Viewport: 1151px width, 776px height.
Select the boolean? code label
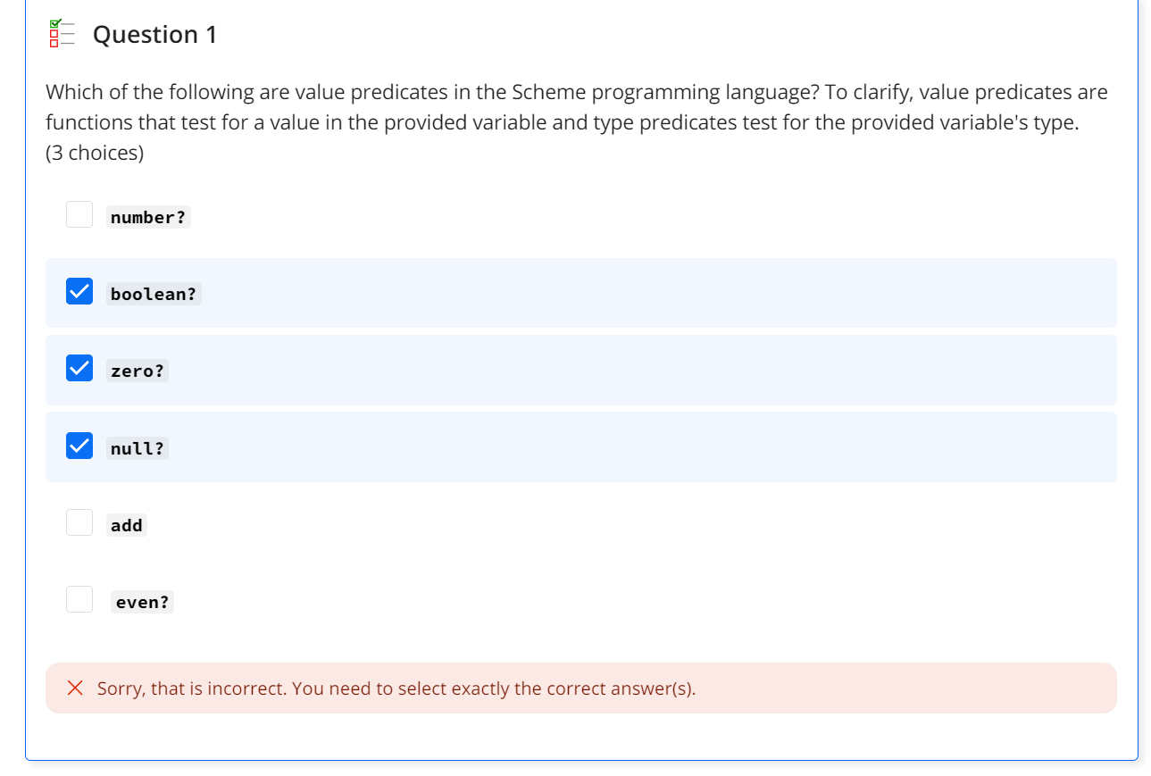pos(154,294)
